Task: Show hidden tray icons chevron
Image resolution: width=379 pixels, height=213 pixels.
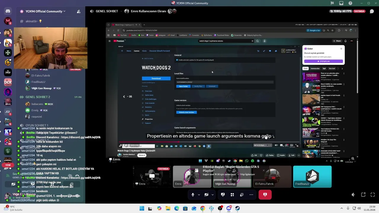Action: click(x=341, y=208)
